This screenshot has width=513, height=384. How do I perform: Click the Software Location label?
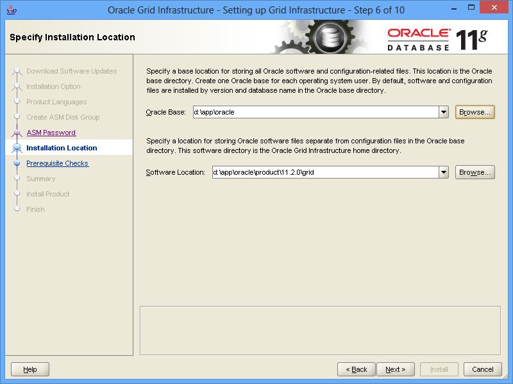175,172
